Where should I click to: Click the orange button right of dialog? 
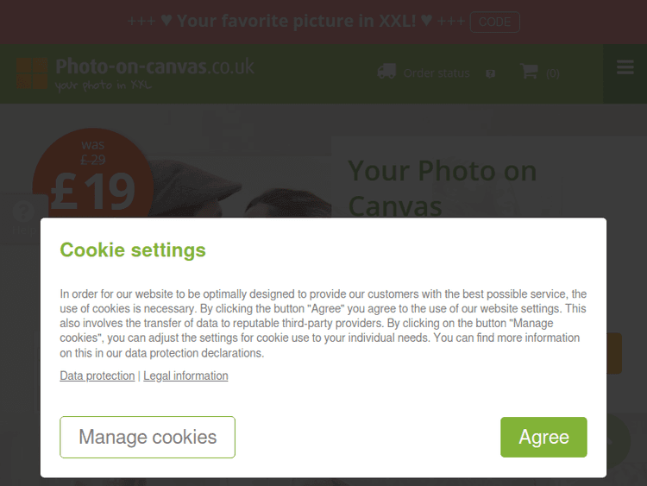tap(614, 354)
